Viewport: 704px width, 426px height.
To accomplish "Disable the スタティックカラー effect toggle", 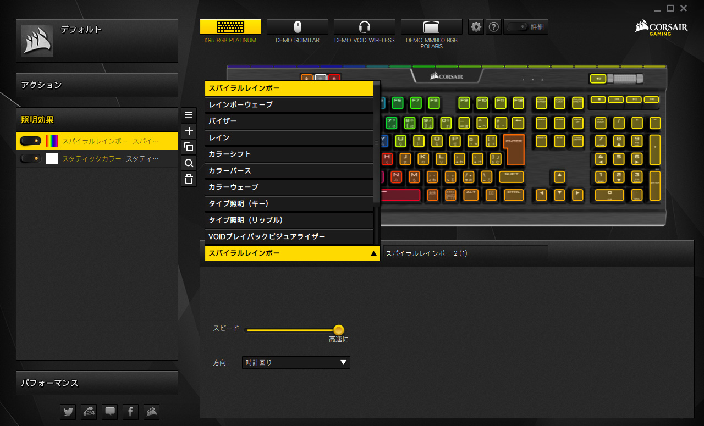I will click(x=30, y=159).
